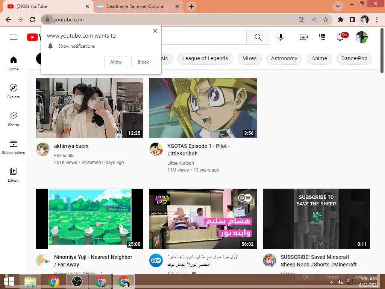Open Chrome three-dot menu
Screen dimensions: 385x289
(x=377, y=20)
